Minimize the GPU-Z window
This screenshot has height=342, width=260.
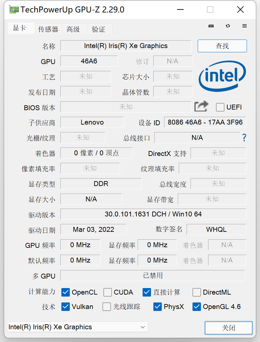[x=180, y=9]
